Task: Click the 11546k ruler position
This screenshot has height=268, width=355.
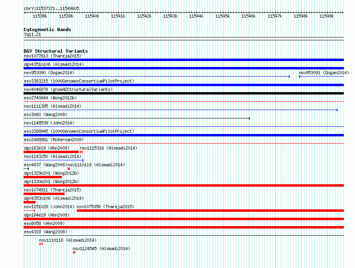Action: pyautogui.click(x=248, y=16)
